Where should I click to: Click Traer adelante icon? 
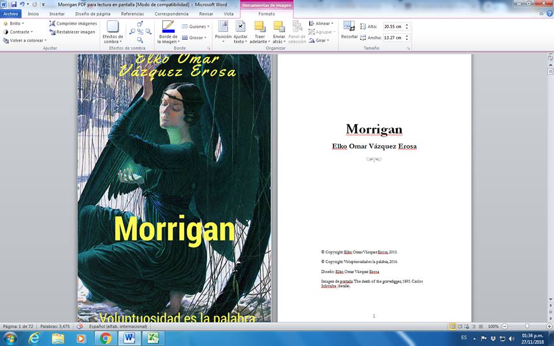point(260,27)
